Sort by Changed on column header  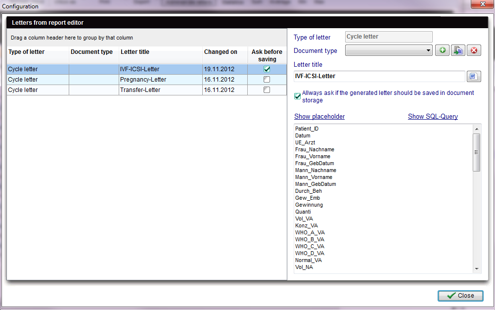pos(225,55)
